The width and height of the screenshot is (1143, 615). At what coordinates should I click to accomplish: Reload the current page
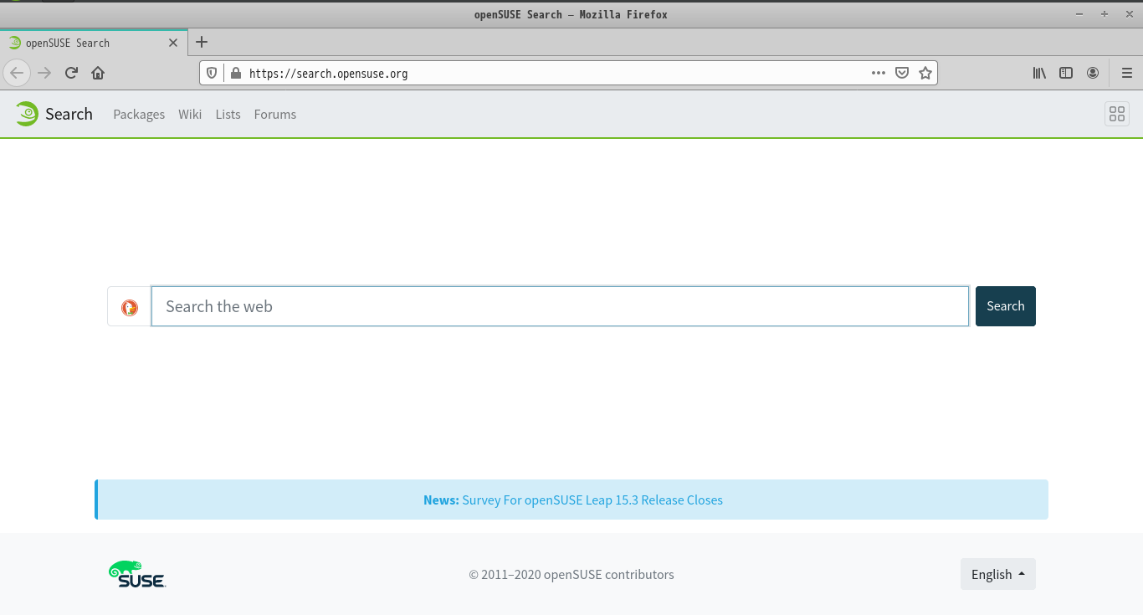point(71,73)
